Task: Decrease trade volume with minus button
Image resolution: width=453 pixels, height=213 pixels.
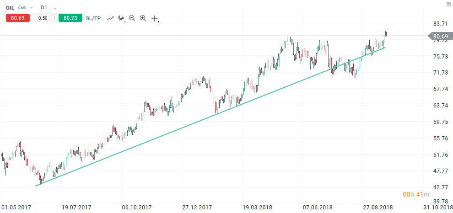Action: click(x=35, y=18)
